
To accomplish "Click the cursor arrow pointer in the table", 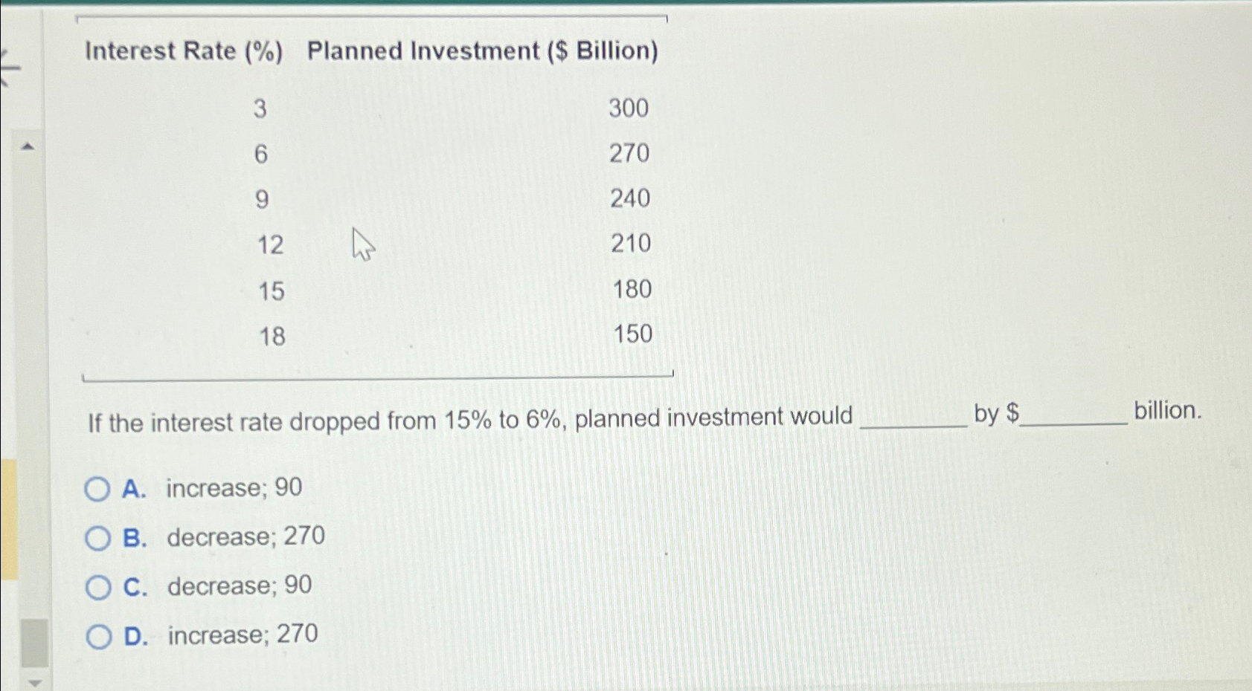I will pos(362,245).
